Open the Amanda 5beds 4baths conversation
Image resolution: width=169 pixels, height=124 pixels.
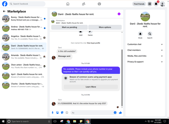(x=24, y=57)
